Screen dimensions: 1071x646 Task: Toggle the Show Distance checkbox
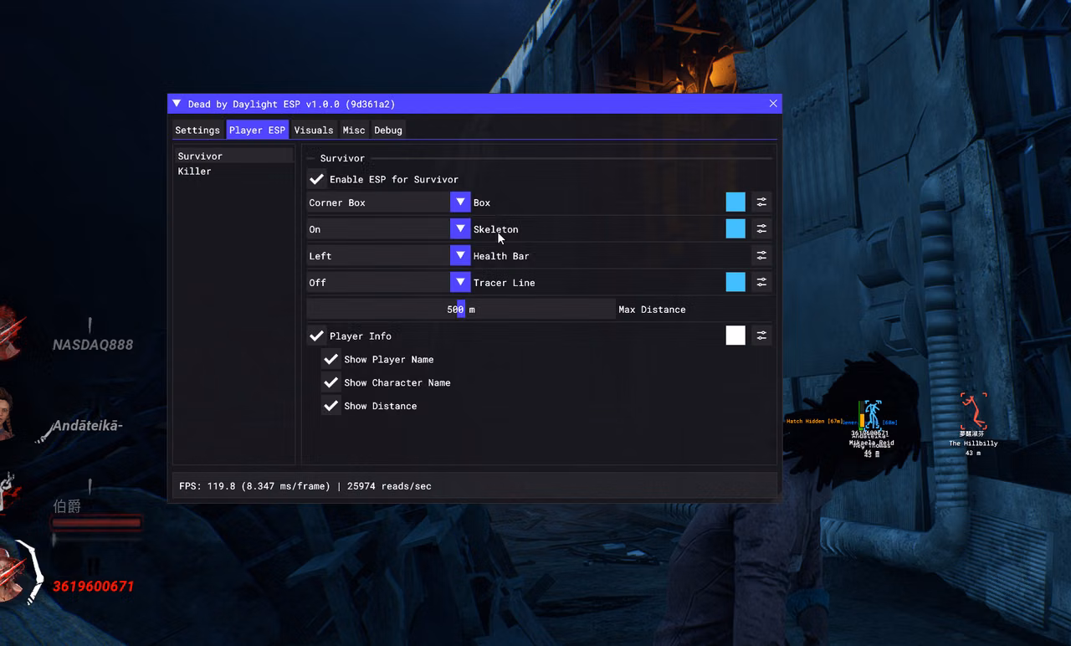(x=331, y=406)
